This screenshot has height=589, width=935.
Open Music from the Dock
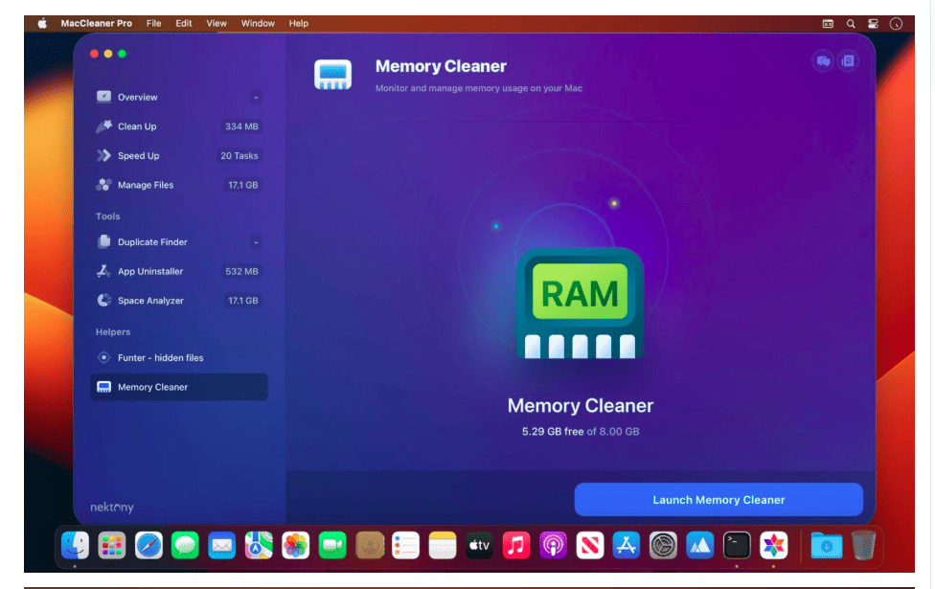(516, 545)
